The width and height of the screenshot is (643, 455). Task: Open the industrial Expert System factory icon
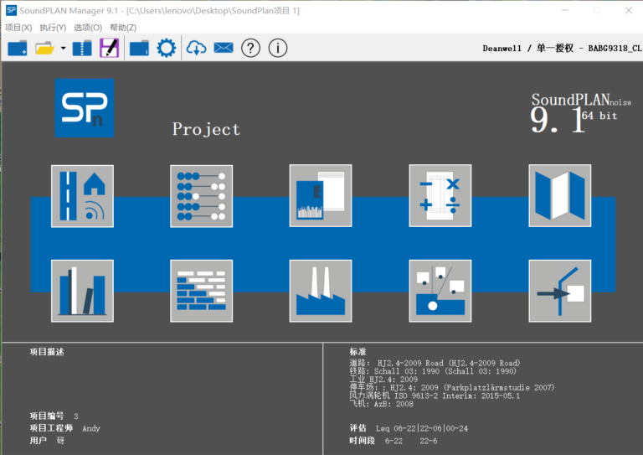point(321,291)
